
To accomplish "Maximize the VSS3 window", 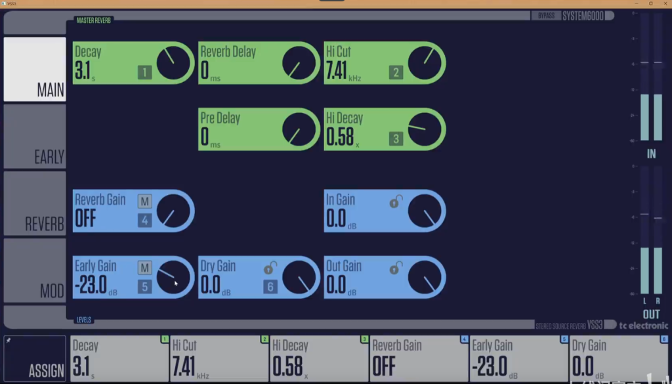I will pyautogui.click(x=650, y=3).
